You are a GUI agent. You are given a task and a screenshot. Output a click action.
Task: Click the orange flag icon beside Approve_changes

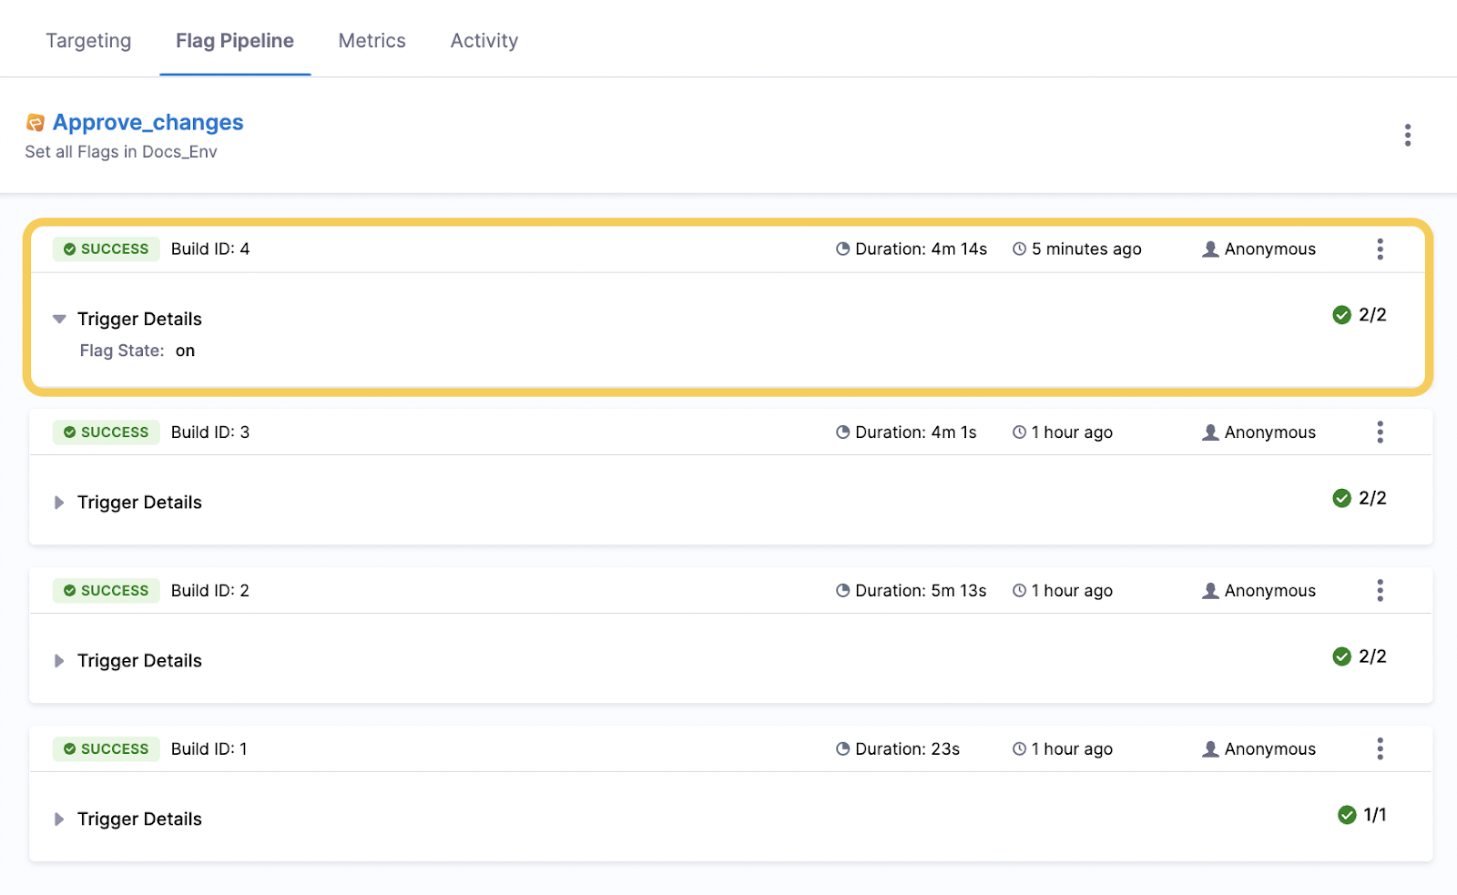pos(34,121)
